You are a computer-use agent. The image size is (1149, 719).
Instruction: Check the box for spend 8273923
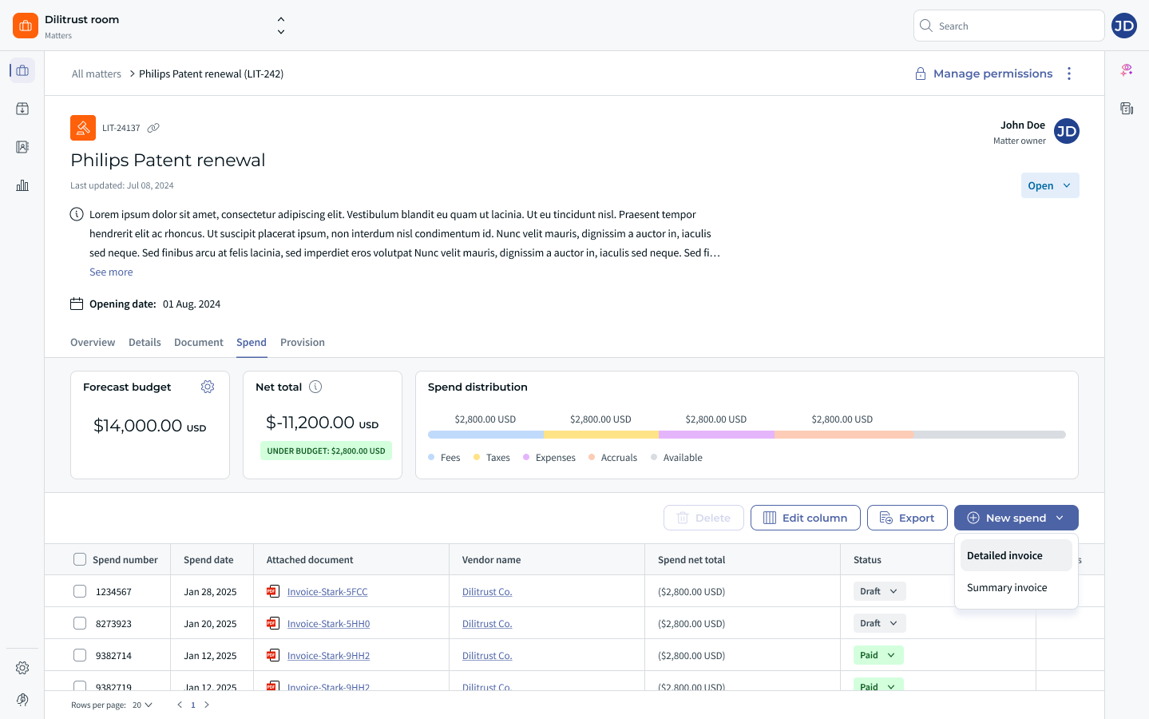tap(80, 623)
